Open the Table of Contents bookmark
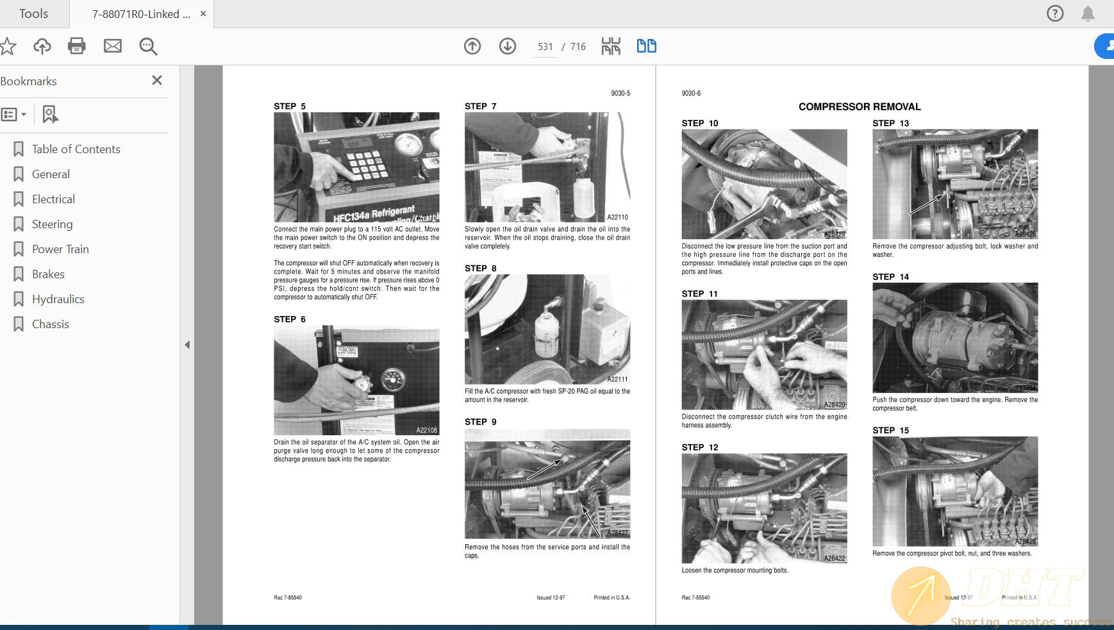The image size is (1114, 630). pyautogui.click(x=76, y=149)
